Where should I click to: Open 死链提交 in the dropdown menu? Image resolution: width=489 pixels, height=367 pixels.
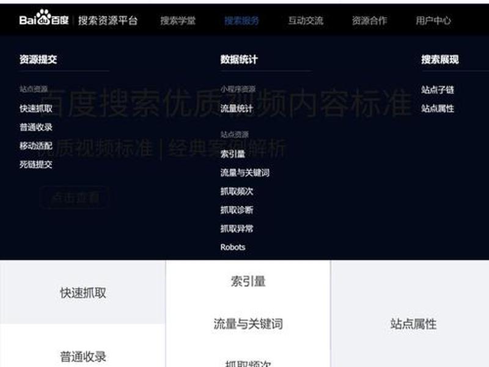[x=36, y=165]
